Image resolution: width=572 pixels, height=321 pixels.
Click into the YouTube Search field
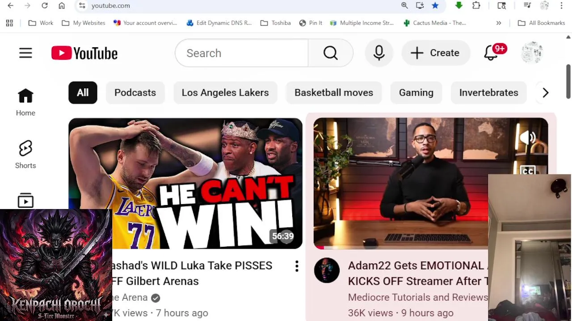[241, 53]
